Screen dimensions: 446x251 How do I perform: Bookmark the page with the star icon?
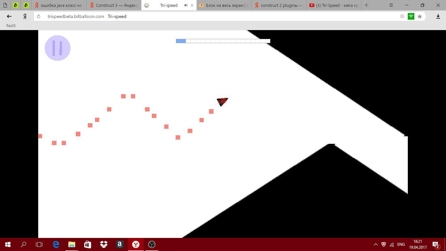[420, 16]
